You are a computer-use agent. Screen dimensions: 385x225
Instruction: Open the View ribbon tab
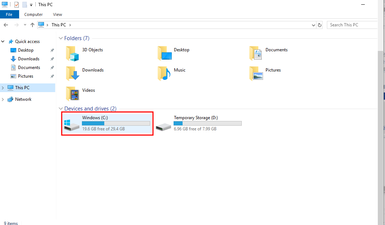(x=57, y=14)
